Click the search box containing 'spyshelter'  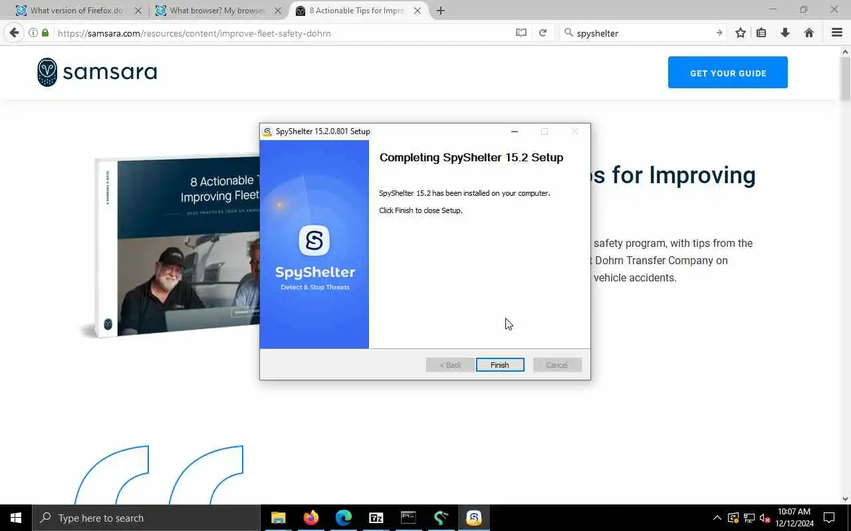644,33
